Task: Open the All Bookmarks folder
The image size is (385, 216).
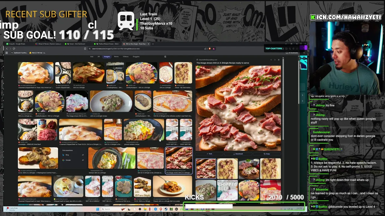Action: (x=292, y=53)
